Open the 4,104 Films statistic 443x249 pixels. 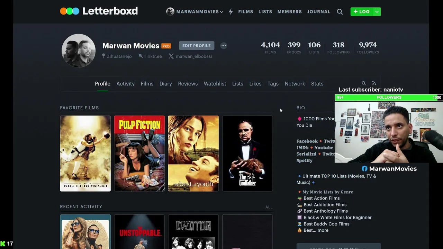point(270,48)
